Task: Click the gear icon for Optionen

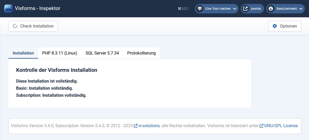Action: [x=275, y=26]
